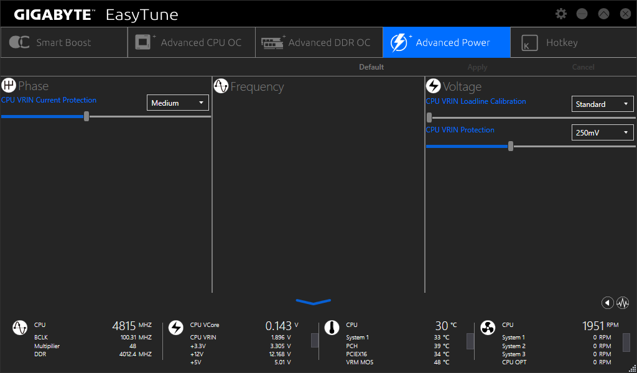Open the CPU VRIN Protection 250mV dropdown
Screen dimensions: 637x373
pos(602,132)
